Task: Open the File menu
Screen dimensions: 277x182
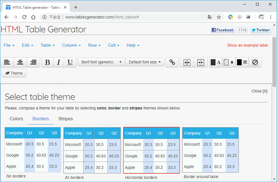Action: click(9, 45)
